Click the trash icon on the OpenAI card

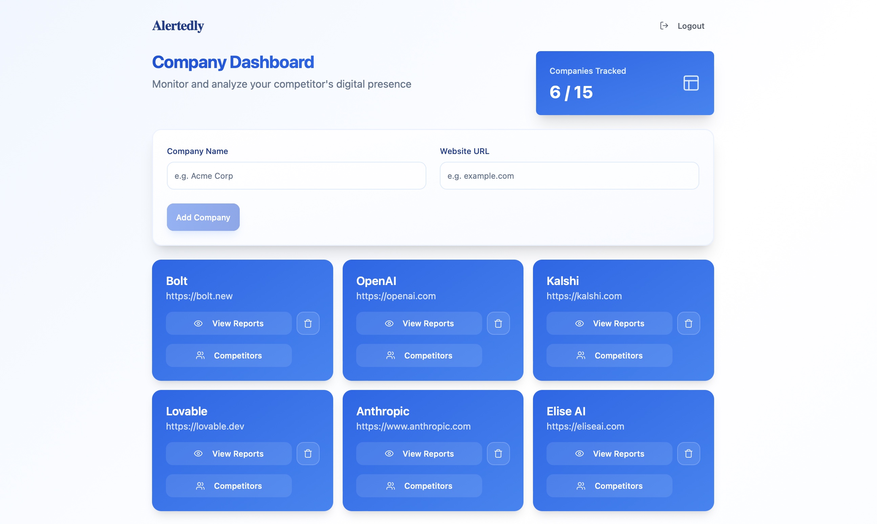[x=498, y=323]
